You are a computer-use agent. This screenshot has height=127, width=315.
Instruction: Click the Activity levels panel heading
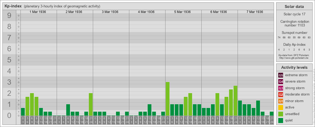[x=294, y=67]
